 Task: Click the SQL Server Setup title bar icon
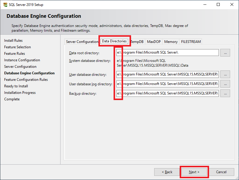[x=5, y=4]
